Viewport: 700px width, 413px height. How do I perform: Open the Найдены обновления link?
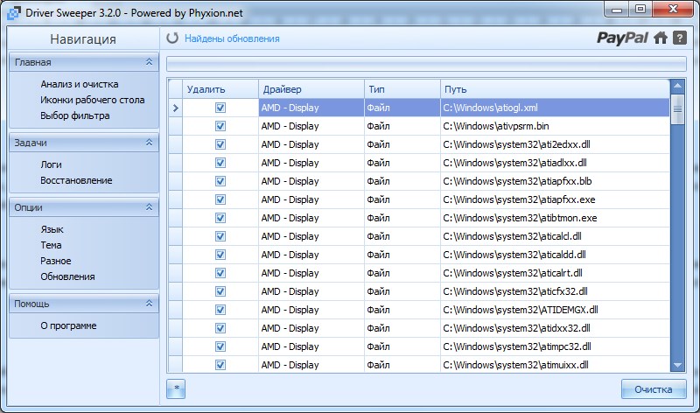232,38
